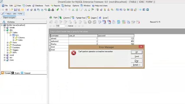Expand the Index node under form
The height and width of the screenshot is (104, 185).
coord(14,40)
